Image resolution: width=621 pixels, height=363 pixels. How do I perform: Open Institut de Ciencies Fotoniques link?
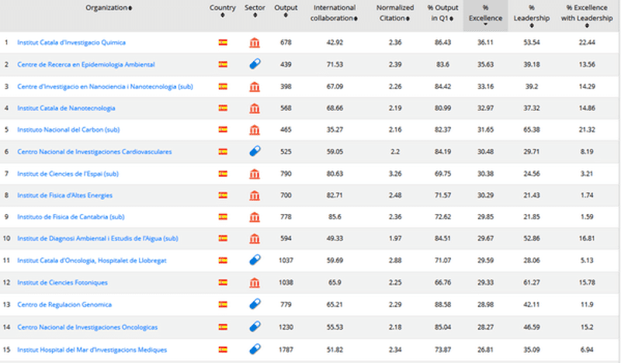[x=62, y=282]
